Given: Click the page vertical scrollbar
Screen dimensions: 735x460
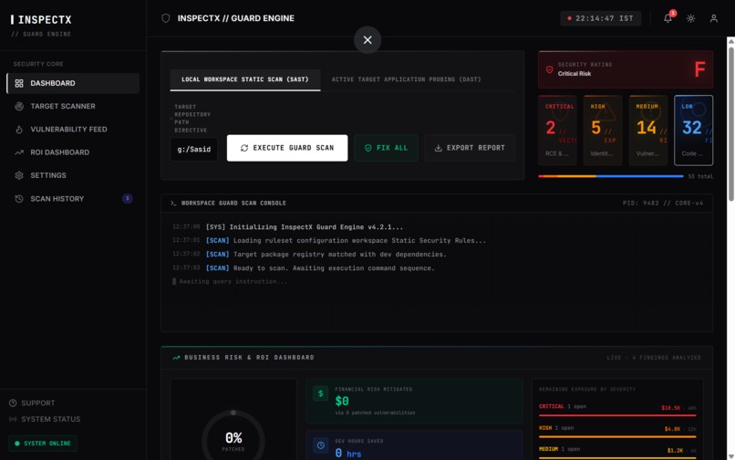Looking at the screenshot, I should click(730, 124).
